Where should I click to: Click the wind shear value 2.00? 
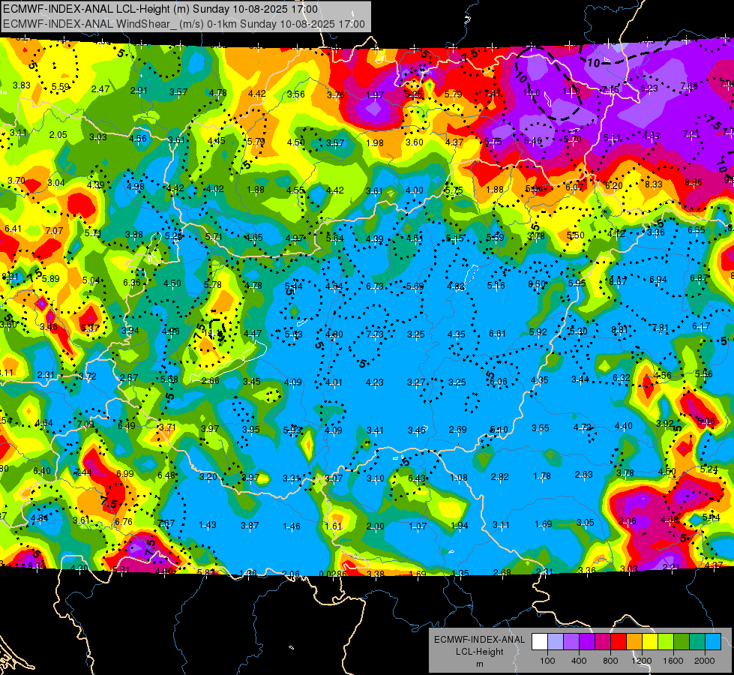(376, 526)
